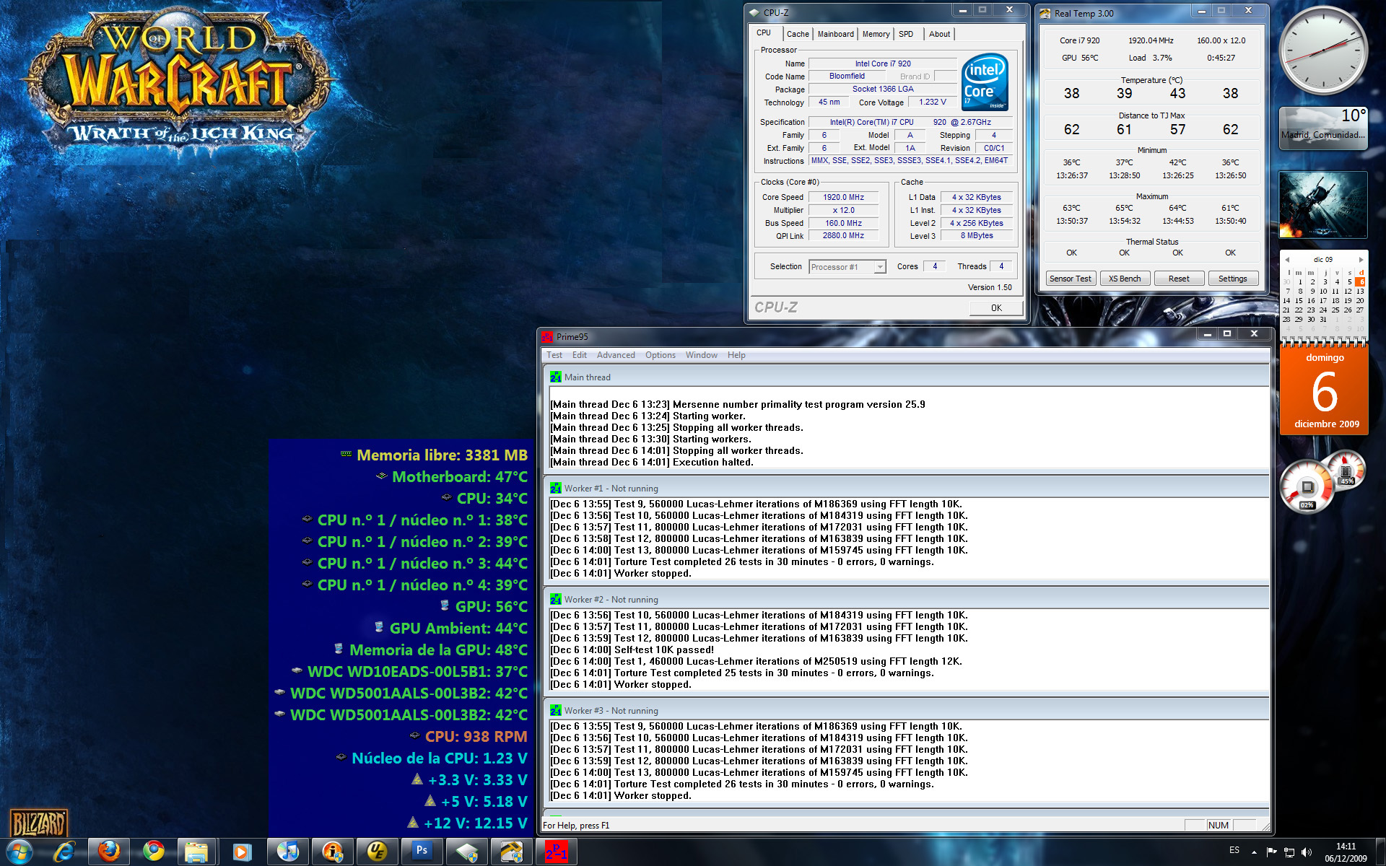Open Prime95 Options menu
Image resolution: width=1386 pixels, height=866 pixels.
coord(661,355)
